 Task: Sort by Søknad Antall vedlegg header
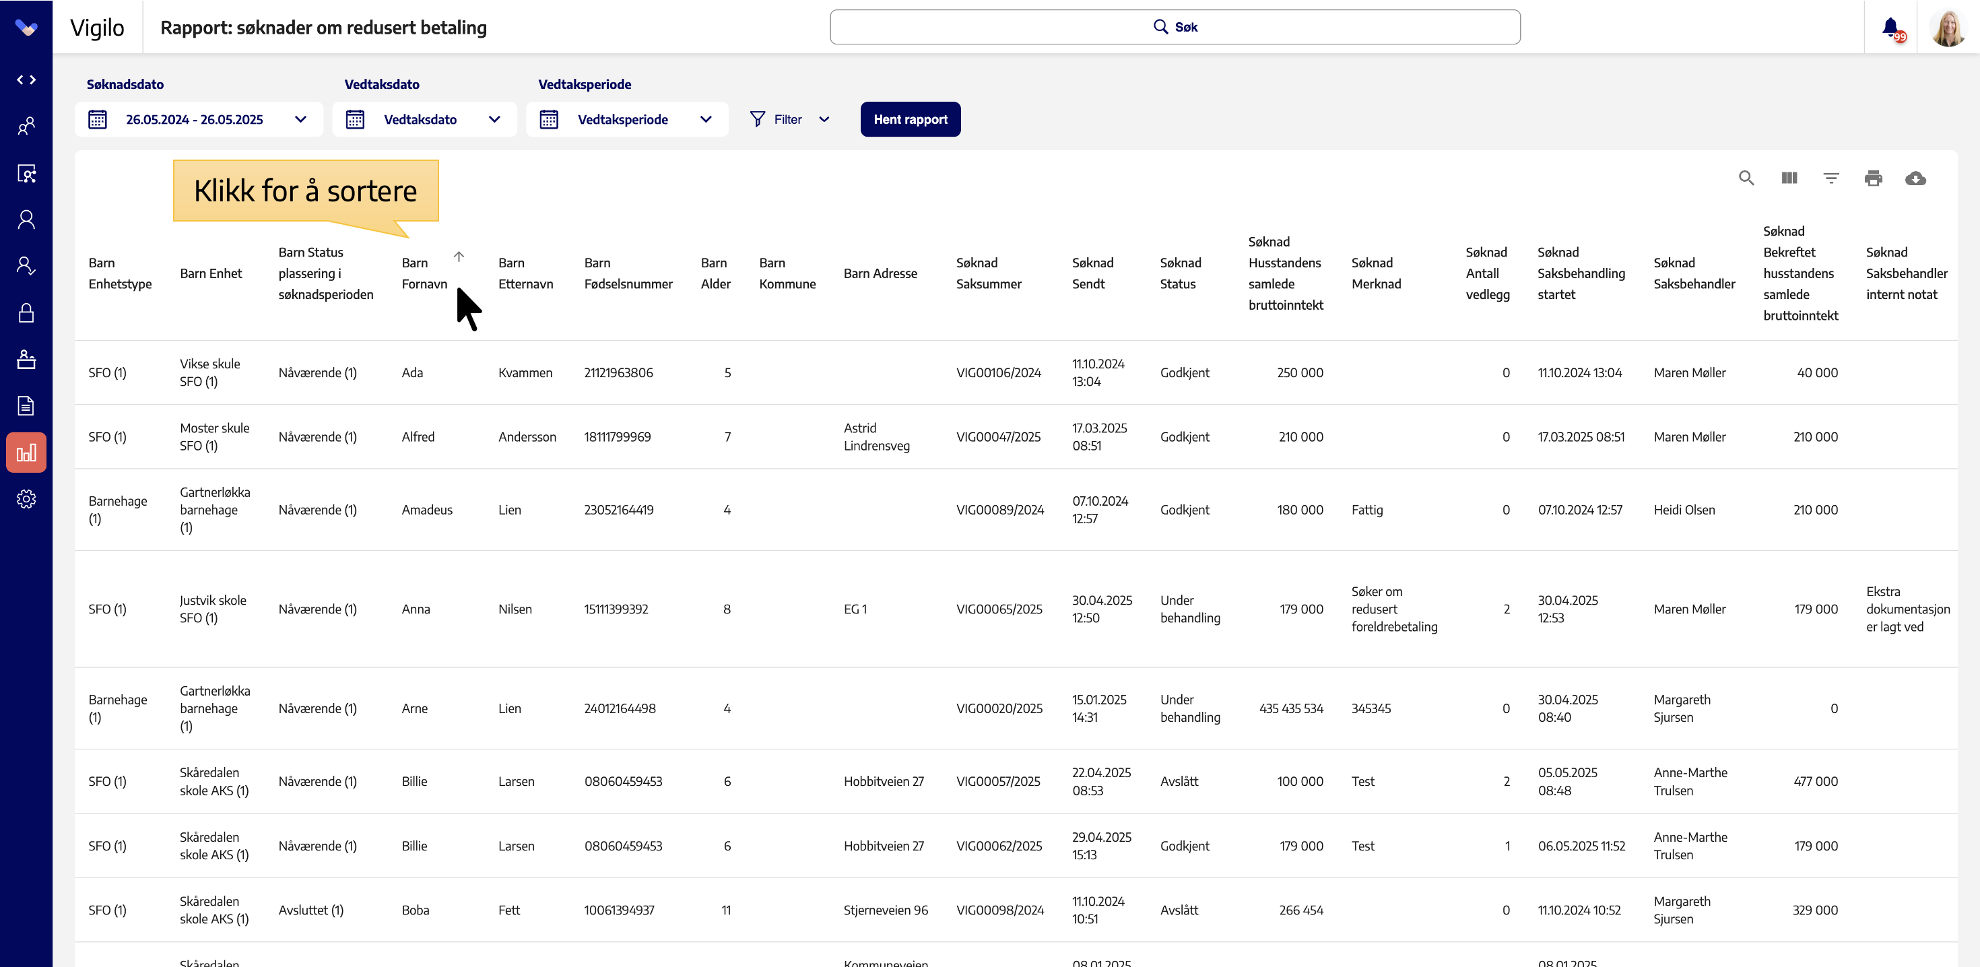click(1487, 273)
